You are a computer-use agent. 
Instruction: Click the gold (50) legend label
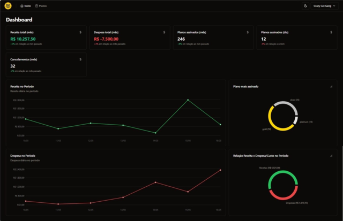(x=267, y=129)
